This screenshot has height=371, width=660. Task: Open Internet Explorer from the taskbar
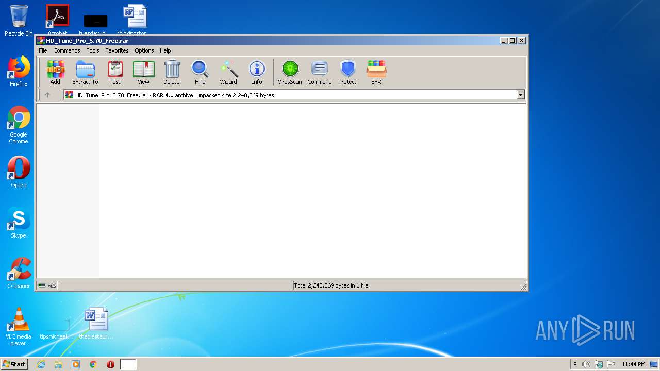[41, 364]
